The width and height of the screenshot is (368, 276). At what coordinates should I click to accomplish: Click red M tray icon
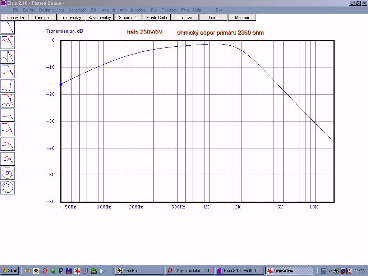click(349, 271)
